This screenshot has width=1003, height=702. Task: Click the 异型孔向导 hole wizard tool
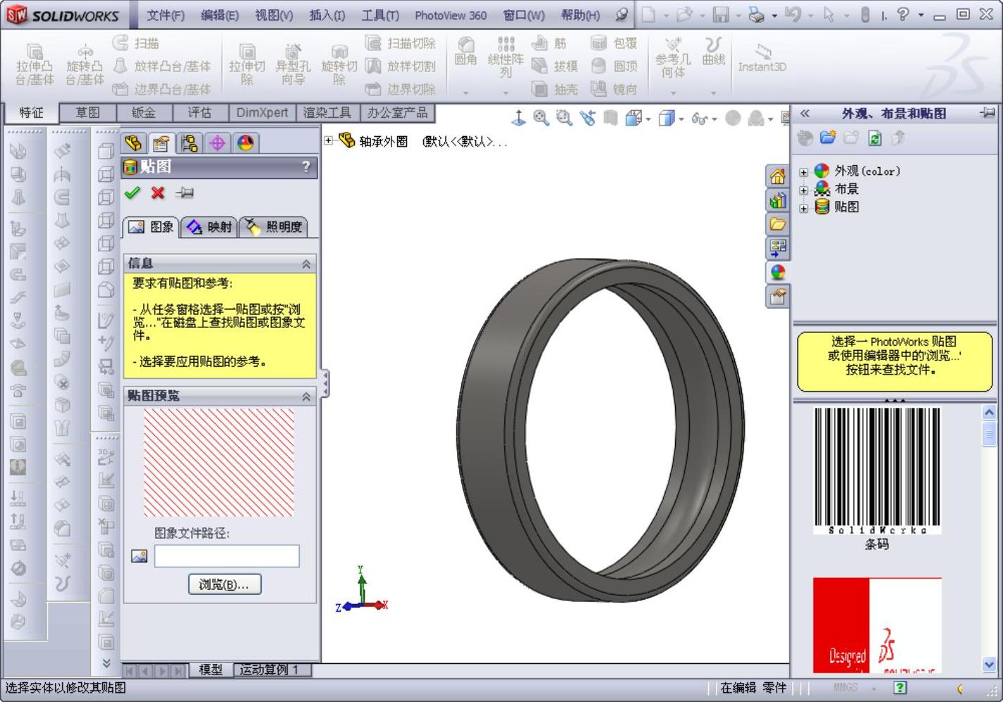(293, 63)
